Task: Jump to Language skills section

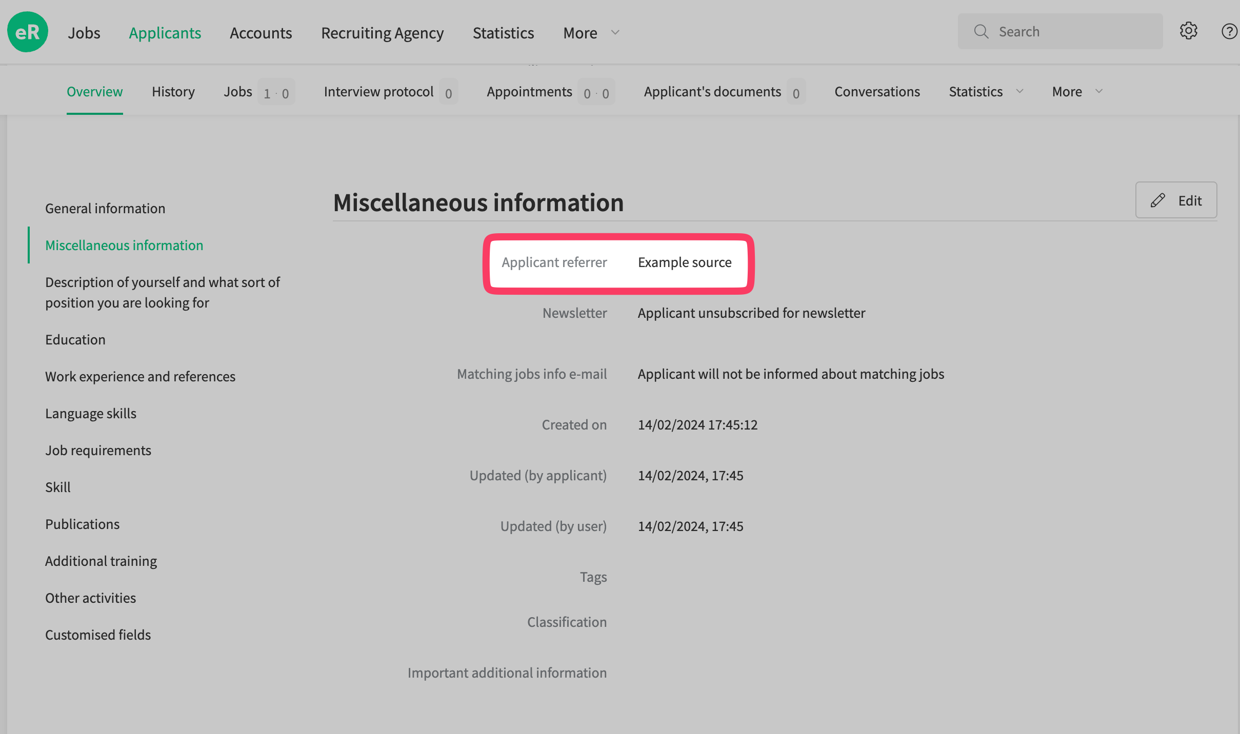Action: pyautogui.click(x=91, y=414)
